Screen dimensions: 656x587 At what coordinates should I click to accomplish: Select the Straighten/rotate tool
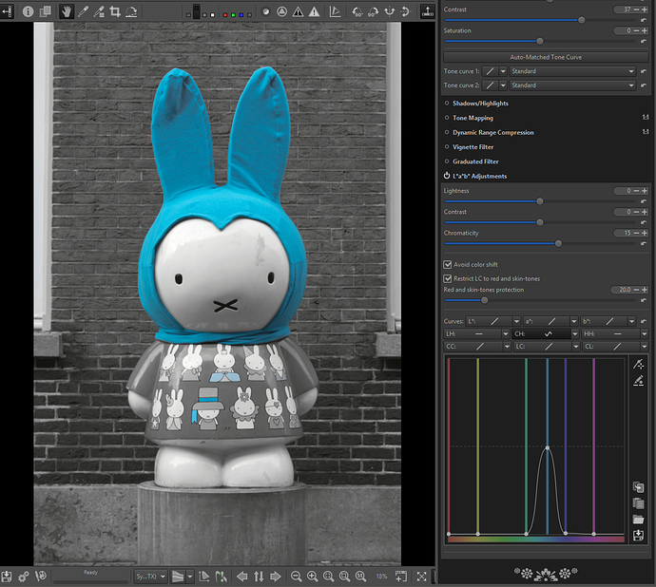(131, 11)
